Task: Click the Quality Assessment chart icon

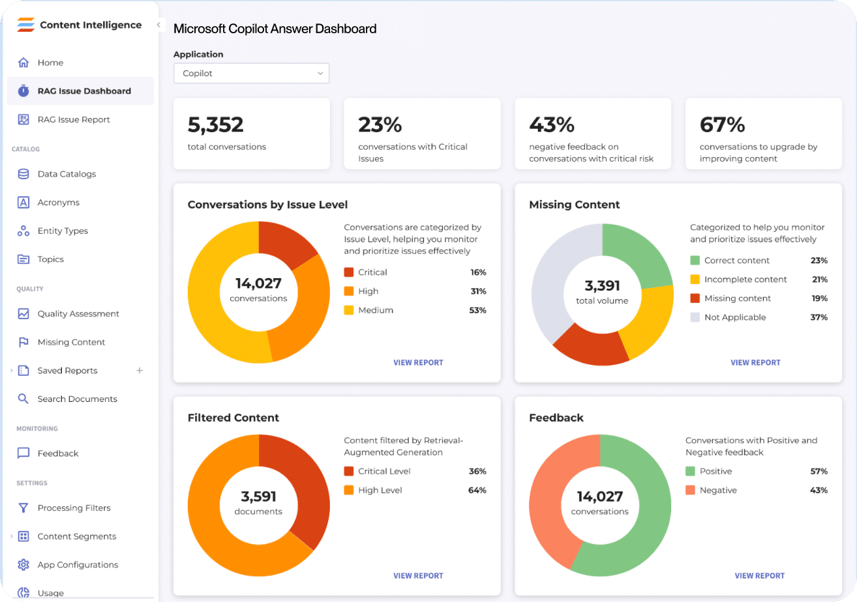Action: (23, 313)
